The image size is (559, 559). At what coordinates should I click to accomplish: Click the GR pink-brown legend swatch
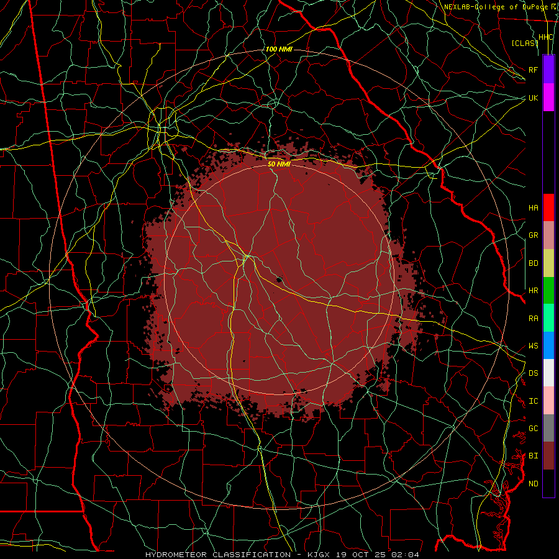548,235
